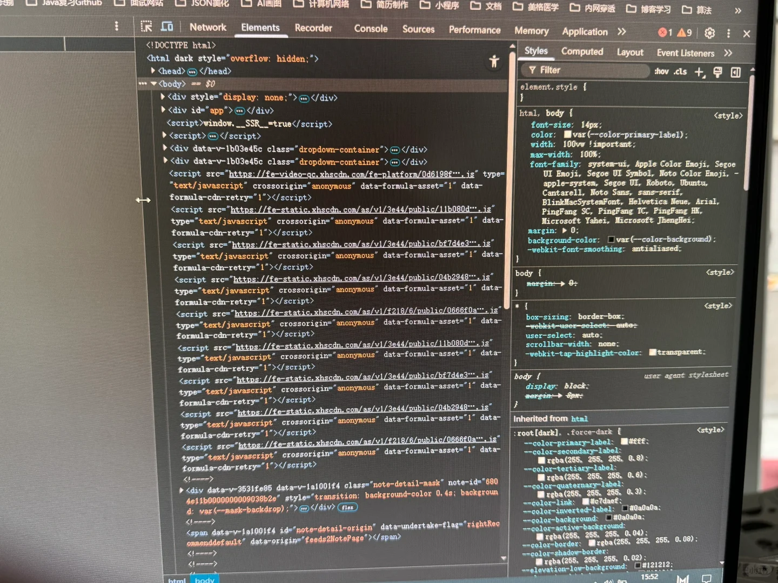Open the 内网穿透 bookmark folder
The image size is (778, 583).
(x=593, y=8)
